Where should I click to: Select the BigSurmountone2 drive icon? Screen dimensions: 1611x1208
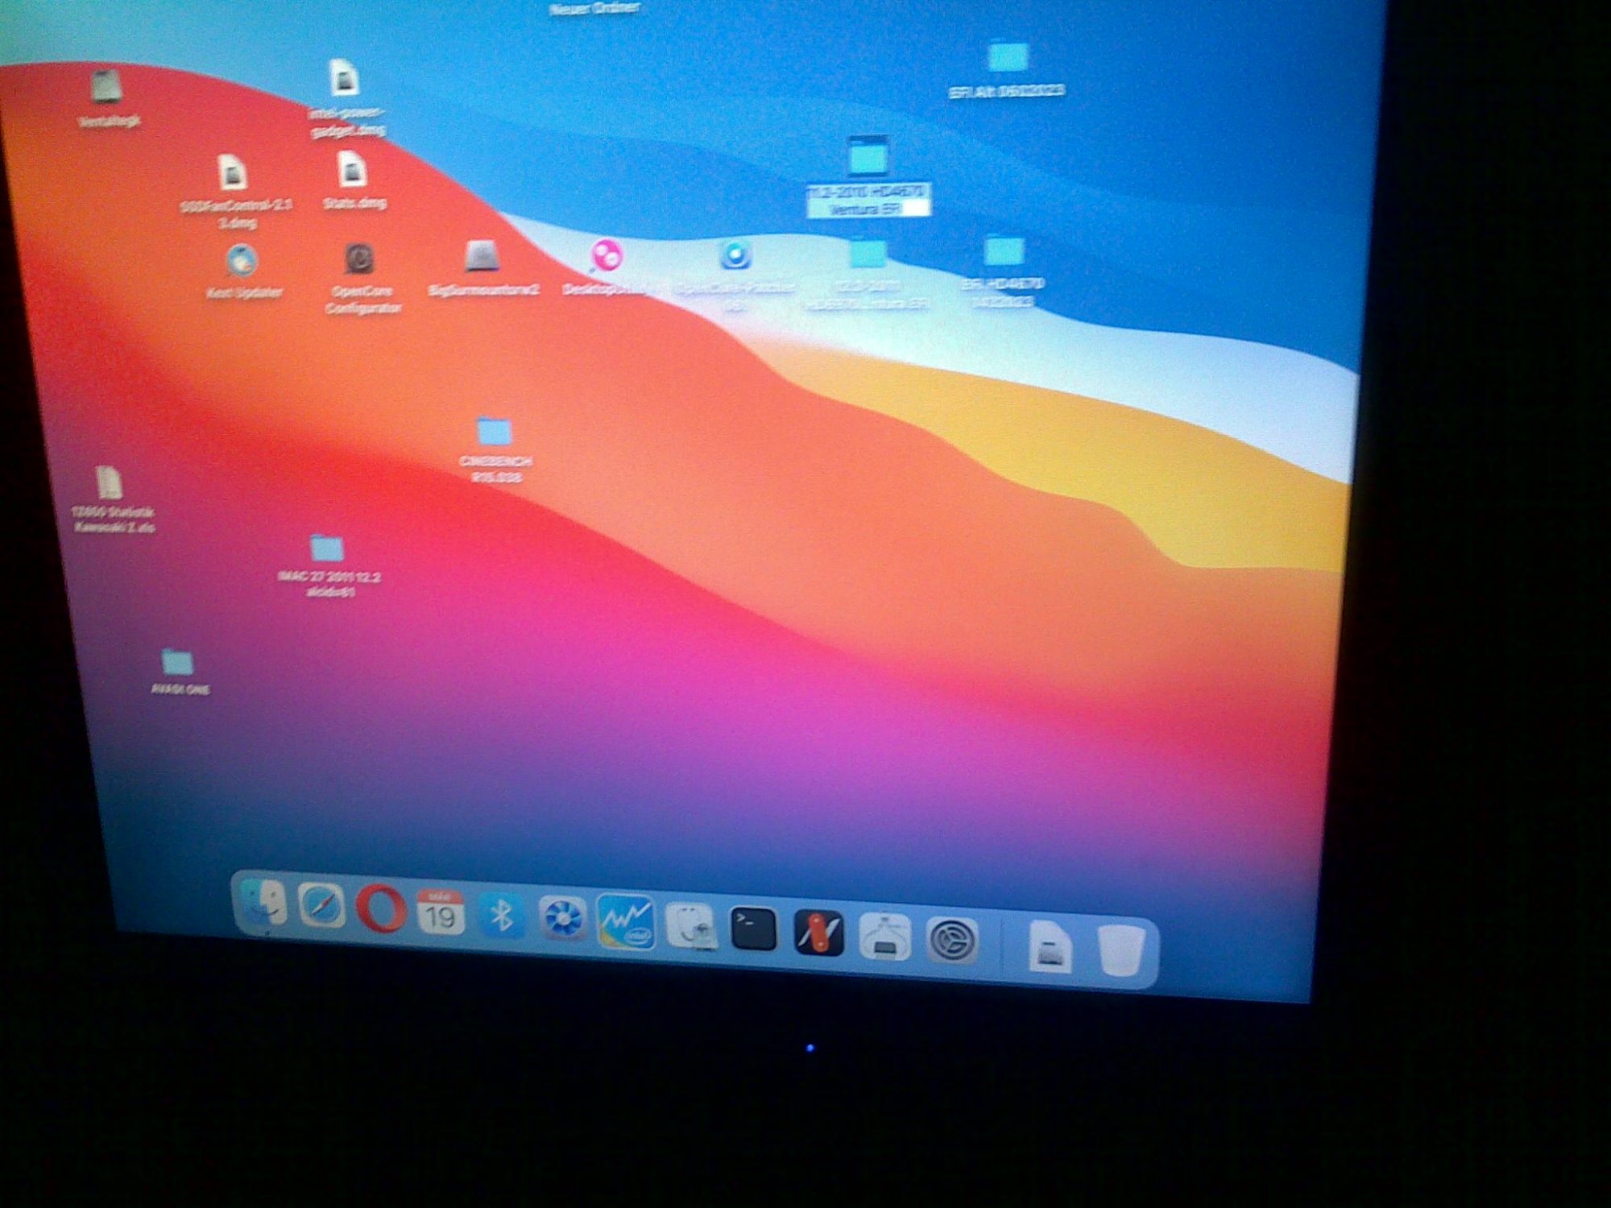[482, 257]
